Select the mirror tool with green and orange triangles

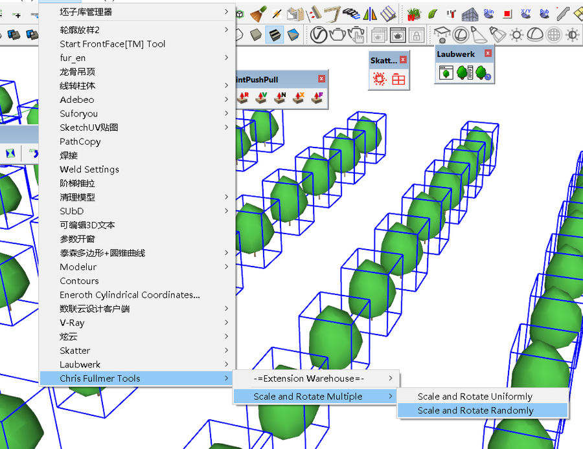(x=370, y=14)
